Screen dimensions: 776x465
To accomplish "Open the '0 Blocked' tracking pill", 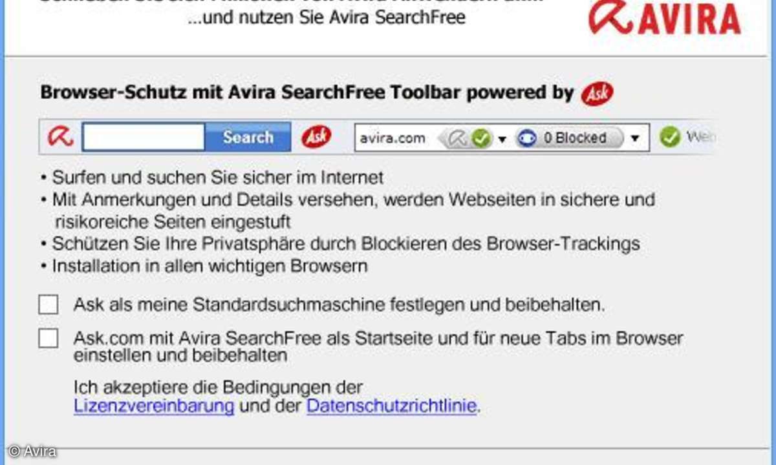I will click(x=570, y=138).
